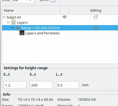Viewport: 118px width, 106px height.
Task: Click the Layers and Perimeters striped icon
Action: [22, 33]
